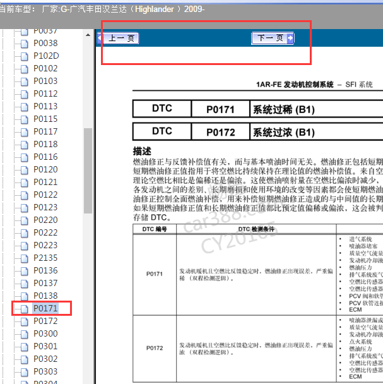Click the 描述 section heading
383x384 pixels.
(x=142, y=152)
